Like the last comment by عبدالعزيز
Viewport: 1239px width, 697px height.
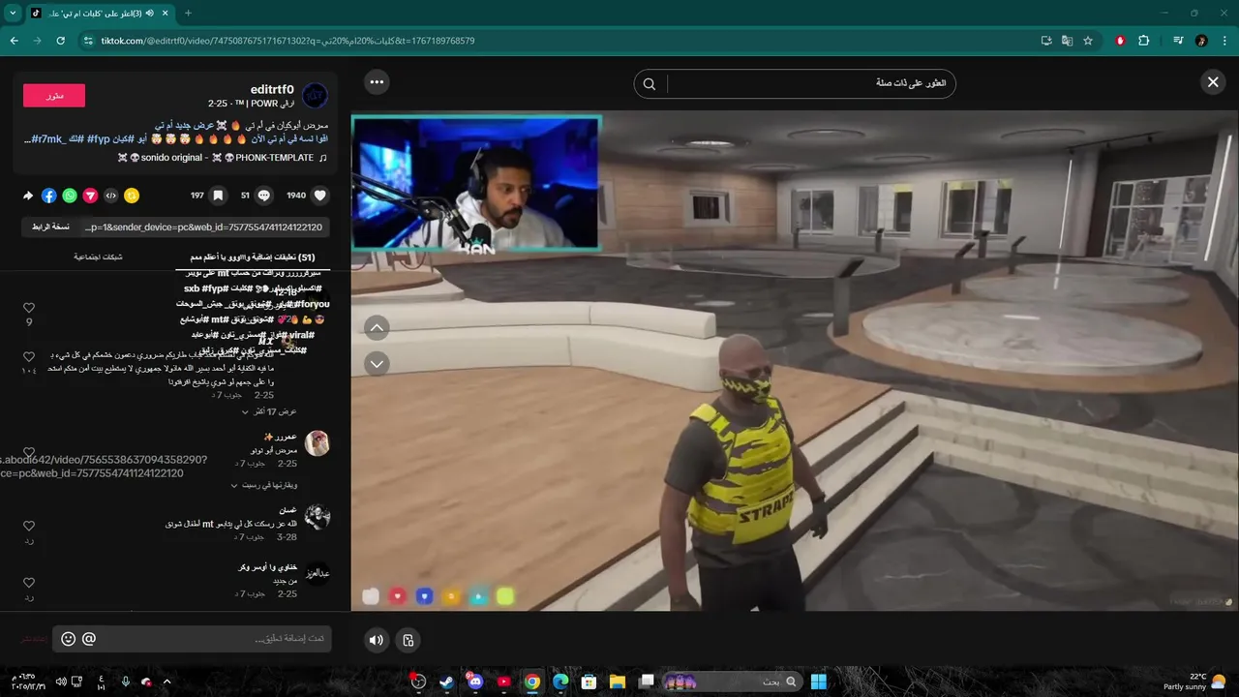tap(29, 583)
